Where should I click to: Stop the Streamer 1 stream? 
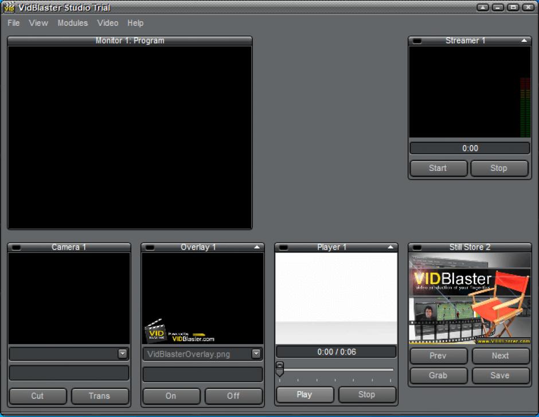(499, 168)
